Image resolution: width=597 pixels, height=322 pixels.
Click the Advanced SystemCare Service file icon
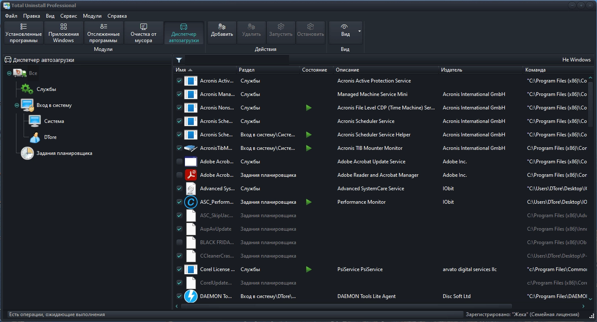pyautogui.click(x=191, y=189)
